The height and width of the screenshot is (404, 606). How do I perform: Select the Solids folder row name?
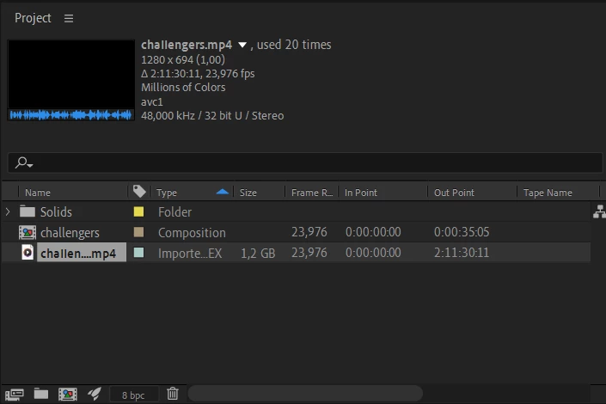56,211
